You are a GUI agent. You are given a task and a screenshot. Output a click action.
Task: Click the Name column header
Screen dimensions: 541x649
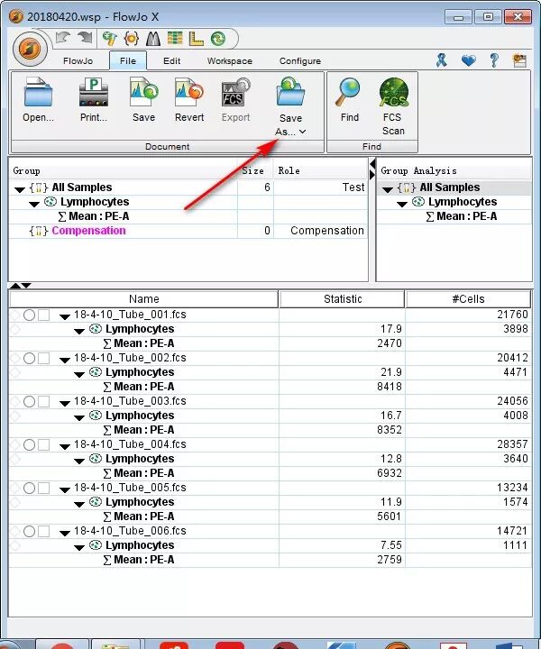coord(143,299)
